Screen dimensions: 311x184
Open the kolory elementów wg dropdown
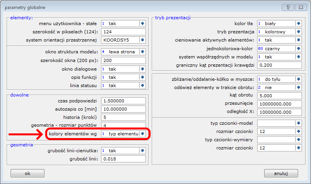tap(142, 134)
